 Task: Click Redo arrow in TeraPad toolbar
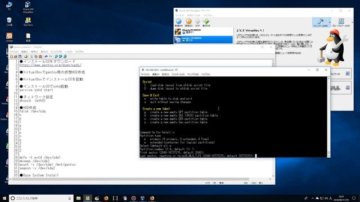tap(51, 56)
